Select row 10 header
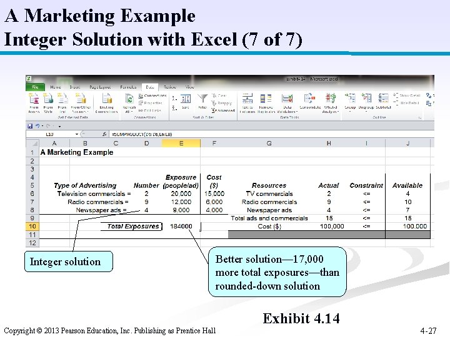450x337 pixels. (32, 227)
